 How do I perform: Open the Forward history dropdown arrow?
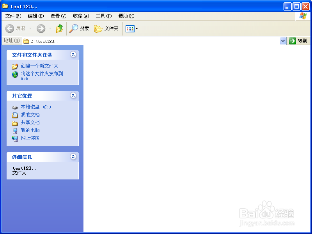coord(50,28)
